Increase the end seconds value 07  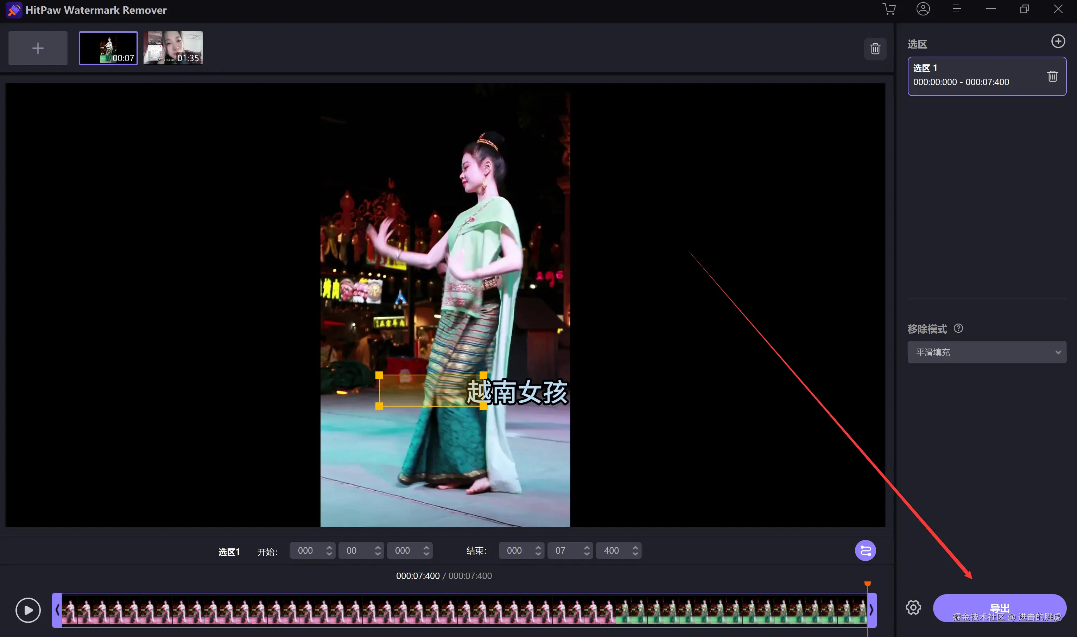tap(587, 547)
